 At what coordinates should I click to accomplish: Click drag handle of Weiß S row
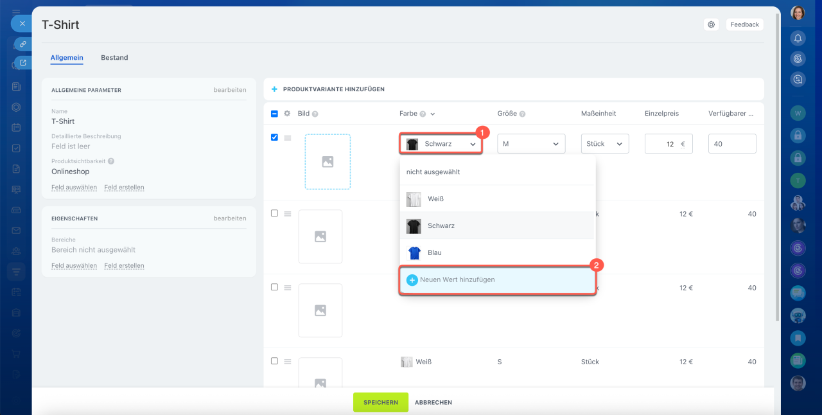[x=288, y=361]
